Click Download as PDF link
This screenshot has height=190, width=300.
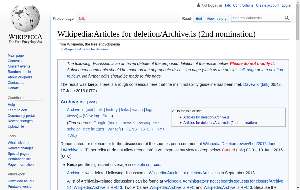tap(21, 181)
